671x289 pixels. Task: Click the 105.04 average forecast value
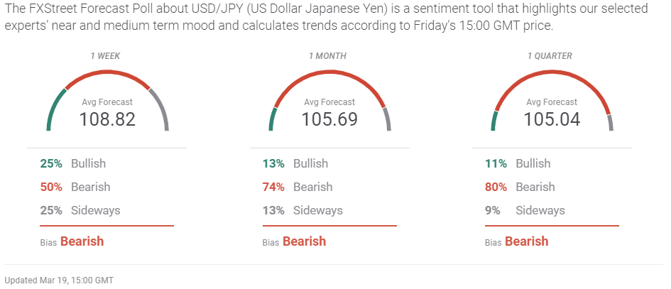(552, 119)
